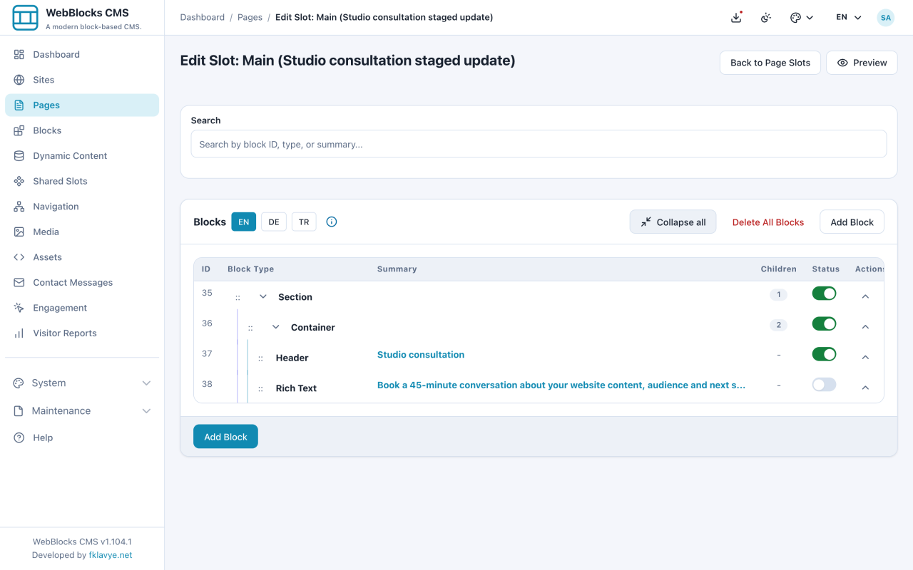Open the Media sidebar icon
913x570 pixels.
19,232
